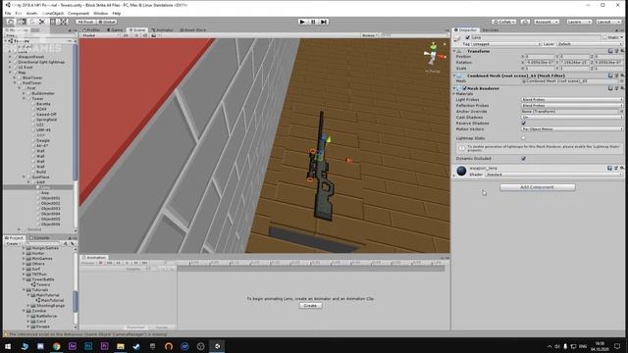Click Position X input field
This screenshot has width=628, height=353.
coord(540,57)
